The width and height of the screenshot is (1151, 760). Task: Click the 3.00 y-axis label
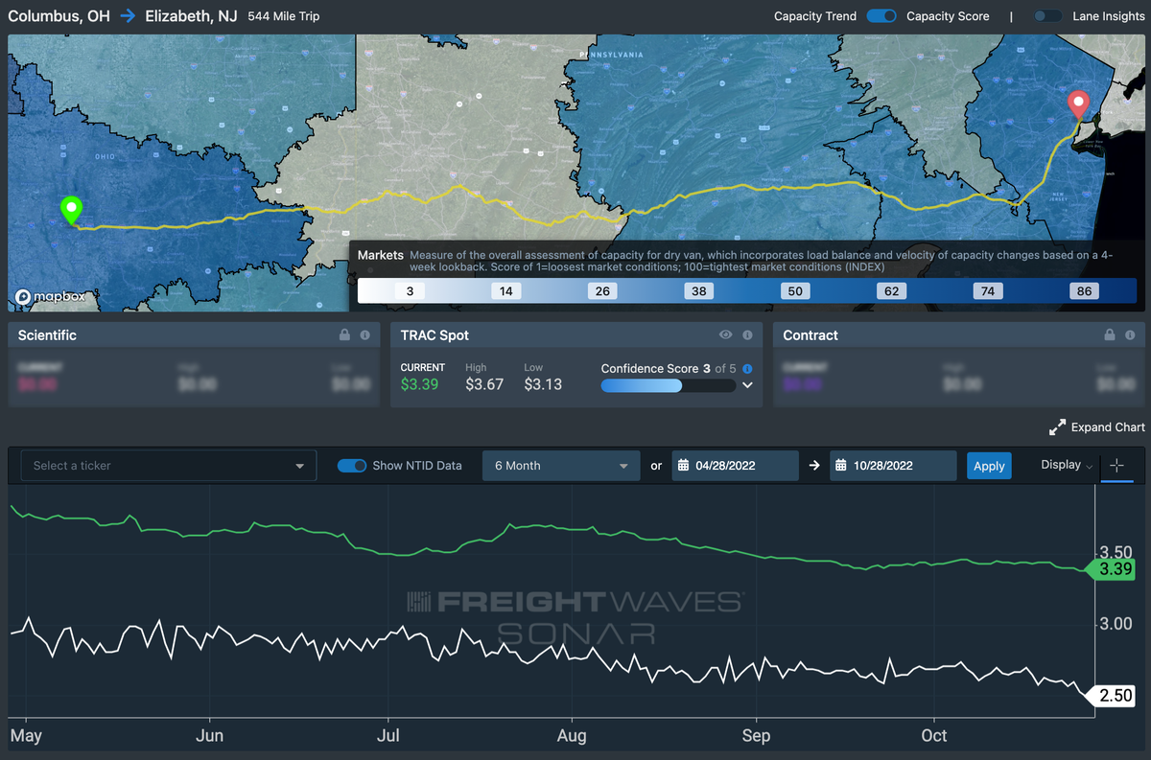[x=1115, y=623]
